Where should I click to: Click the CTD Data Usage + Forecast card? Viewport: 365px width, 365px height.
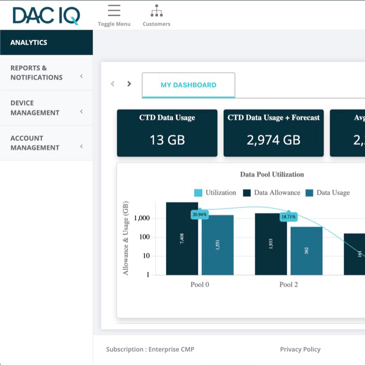[x=274, y=133]
